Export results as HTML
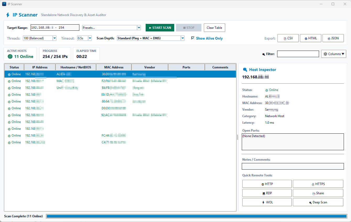The width and height of the screenshot is (351, 222). coord(311,38)
